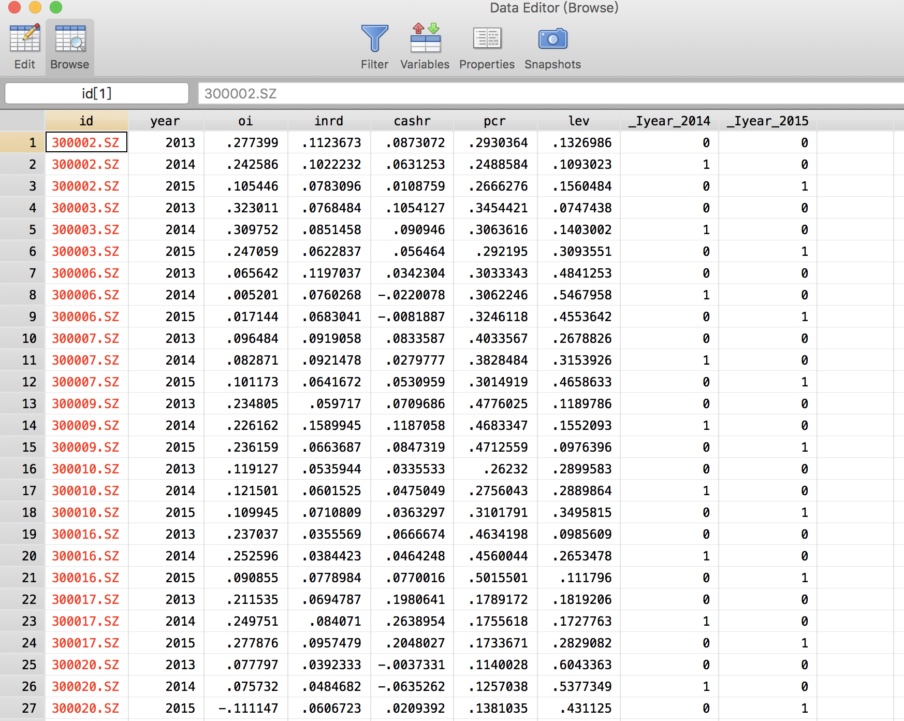
Task: Click id cell 300017.SZ in row 23
Action: pyautogui.click(x=86, y=621)
